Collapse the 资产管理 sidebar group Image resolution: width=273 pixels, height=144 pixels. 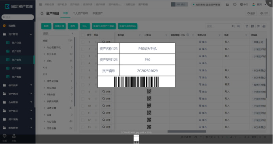[x=31, y=34]
